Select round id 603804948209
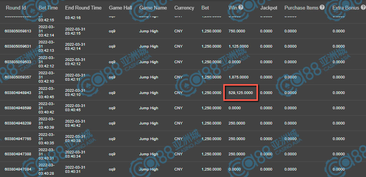 [x=18, y=123]
